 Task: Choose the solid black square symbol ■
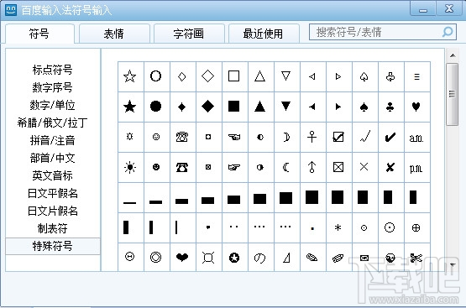pos(234,107)
